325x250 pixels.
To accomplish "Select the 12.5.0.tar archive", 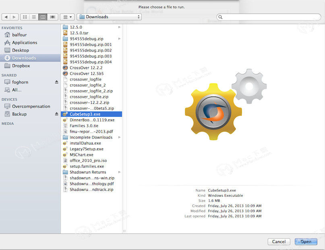I will click(91, 33).
